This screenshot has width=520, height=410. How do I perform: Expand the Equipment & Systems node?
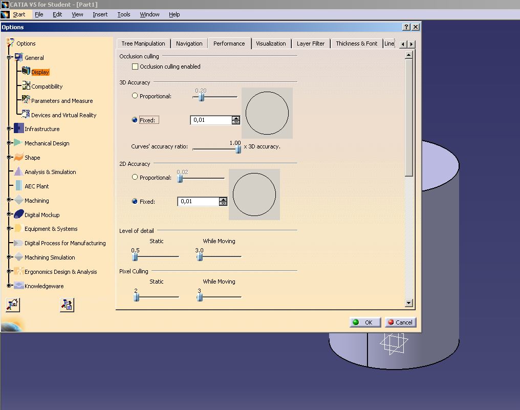click(x=9, y=228)
